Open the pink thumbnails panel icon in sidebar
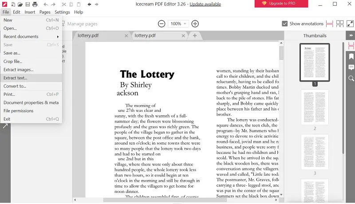Screen dimensions: 355x204 point(351,46)
